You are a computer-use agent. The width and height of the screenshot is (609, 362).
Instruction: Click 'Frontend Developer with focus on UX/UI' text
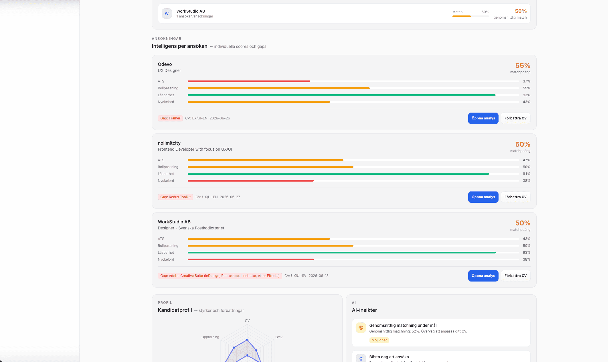point(195,149)
